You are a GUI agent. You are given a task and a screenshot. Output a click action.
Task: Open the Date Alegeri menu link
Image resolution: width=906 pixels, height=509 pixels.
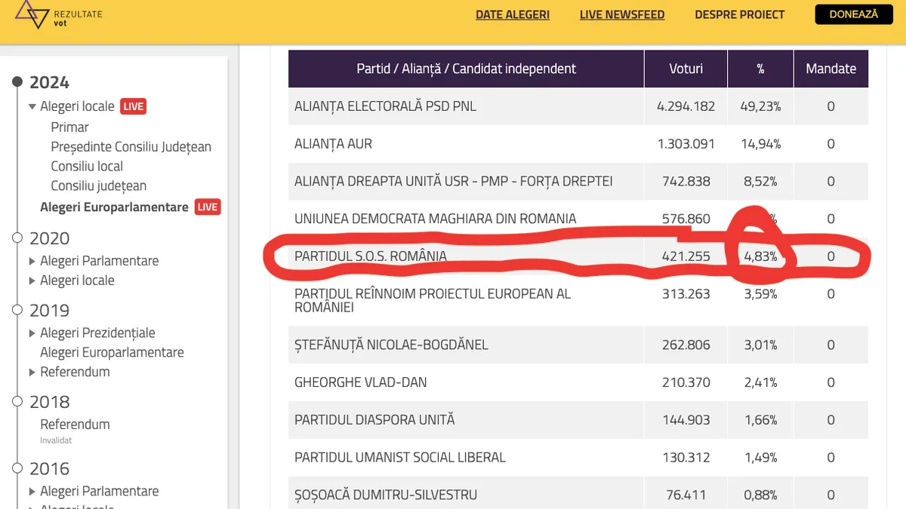point(512,14)
